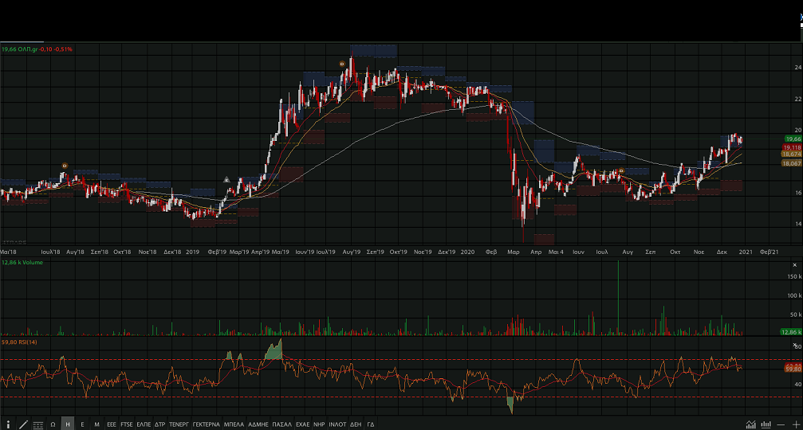Viewport: 803px width, 430px height.
Task: Open the FTSE watchlist tab
Action: tap(127, 424)
